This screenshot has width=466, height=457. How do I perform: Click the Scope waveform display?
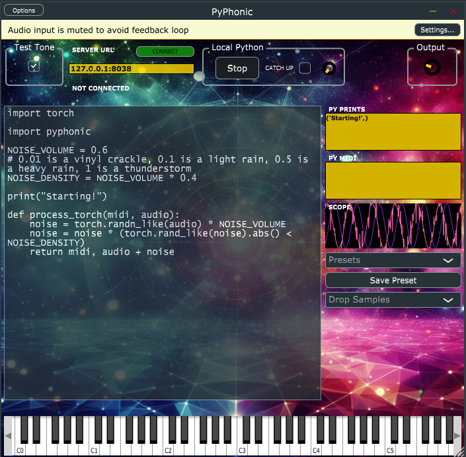393,226
